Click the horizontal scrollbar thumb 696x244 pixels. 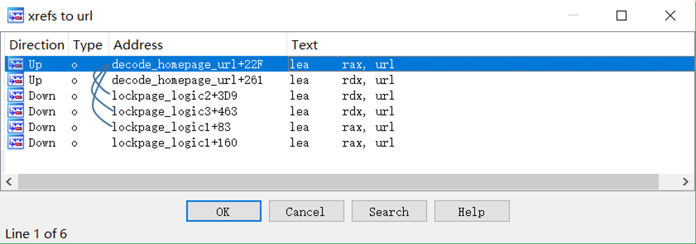(338, 182)
